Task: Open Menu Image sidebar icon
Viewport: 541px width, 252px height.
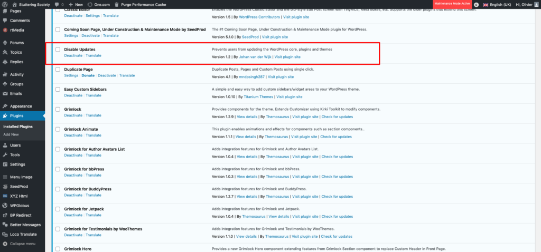Action: tap(5, 177)
